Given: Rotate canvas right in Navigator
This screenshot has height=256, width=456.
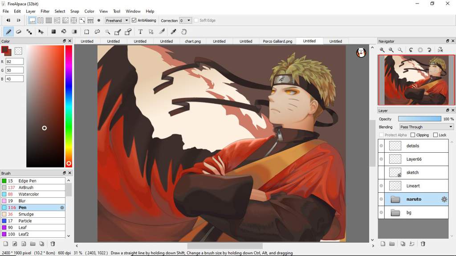Looking at the screenshot, I should click(429, 50).
